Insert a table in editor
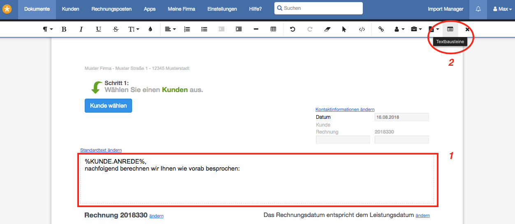This screenshot has width=515, height=224. tap(273, 29)
